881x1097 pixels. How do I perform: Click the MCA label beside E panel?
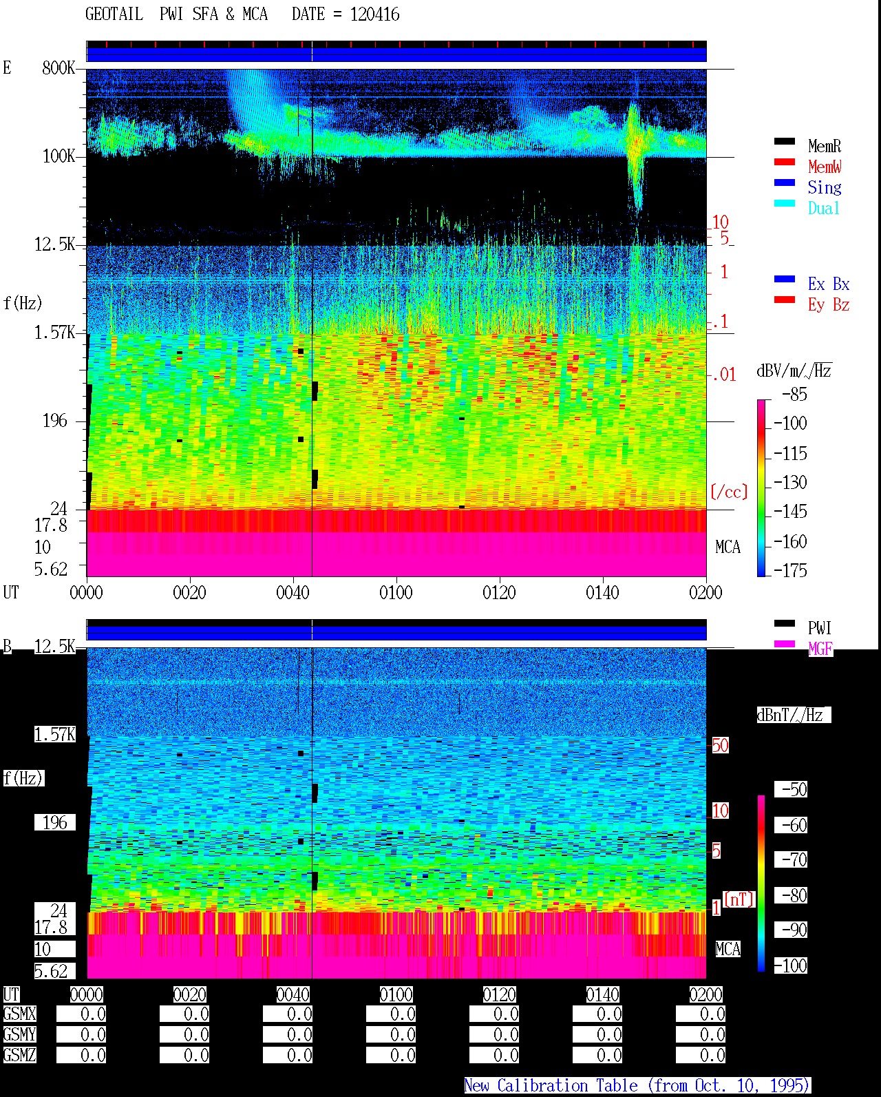pyautogui.click(x=728, y=547)
